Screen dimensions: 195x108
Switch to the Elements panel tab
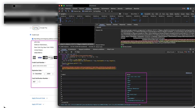coord(68,9)
